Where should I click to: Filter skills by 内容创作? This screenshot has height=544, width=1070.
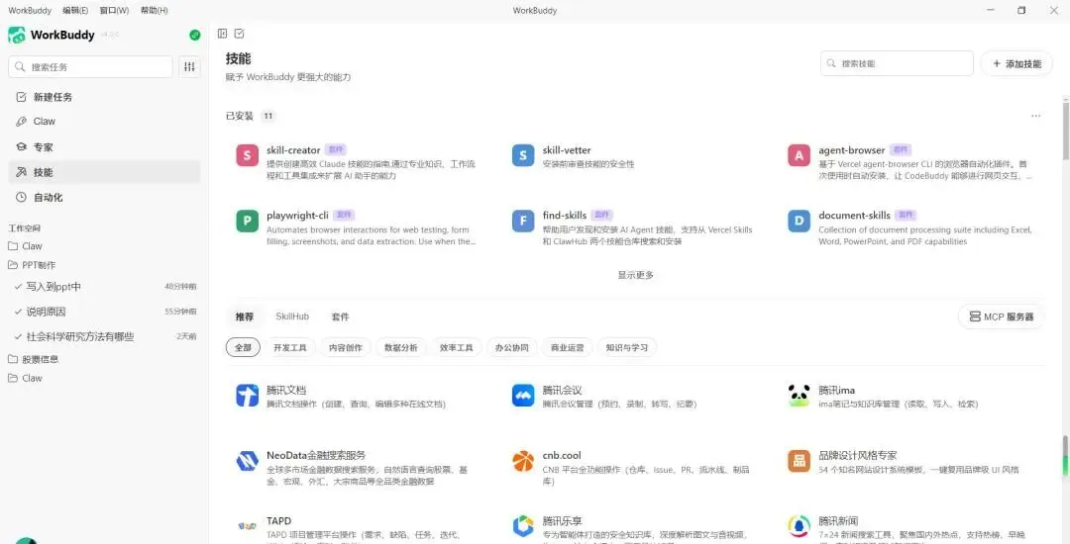[x=346, y=348]
